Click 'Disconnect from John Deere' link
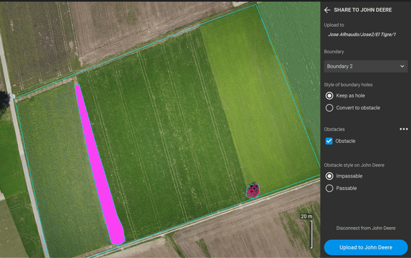The width and height of the screenshot is (411, 258). click(365, 228)
